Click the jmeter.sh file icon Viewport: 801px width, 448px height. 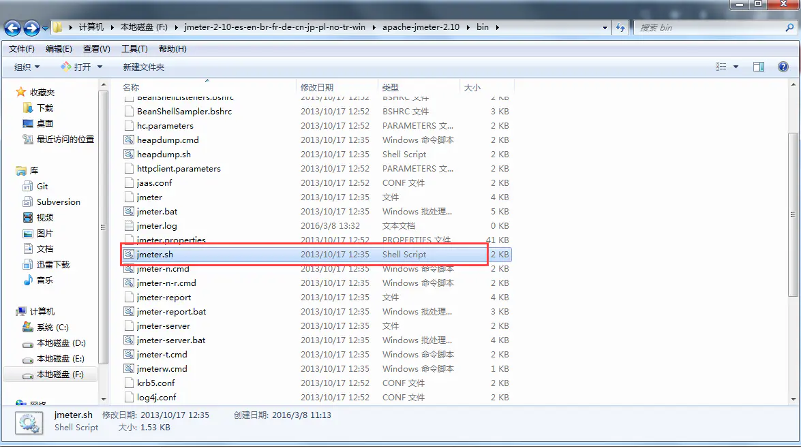tap(130, 254)
